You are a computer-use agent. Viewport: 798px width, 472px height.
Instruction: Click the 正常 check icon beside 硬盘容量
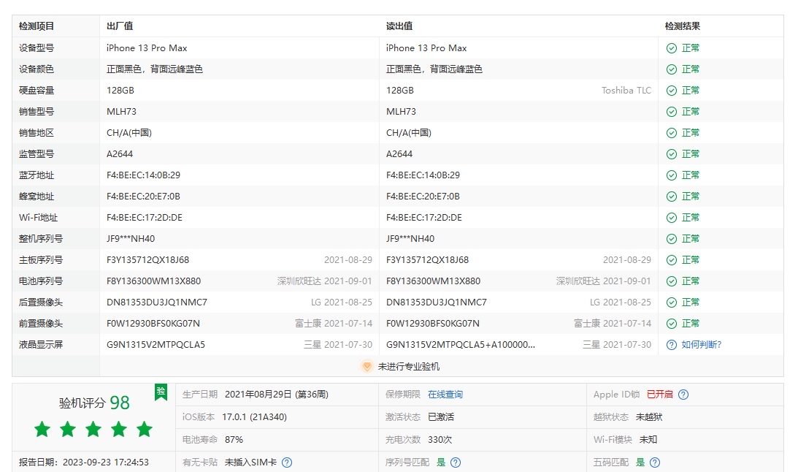670,90
